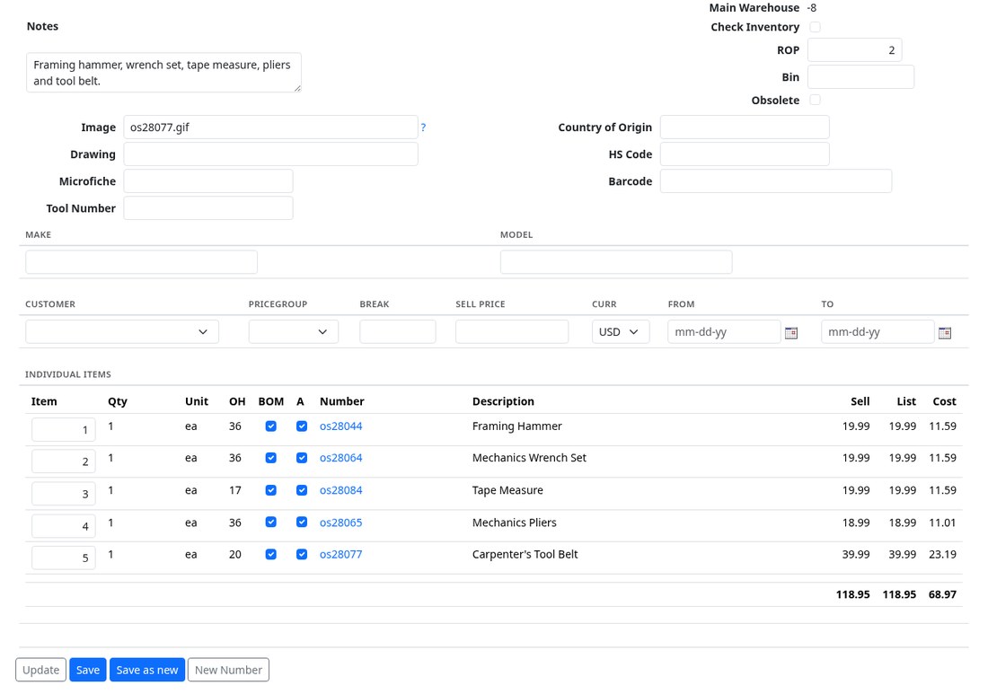The image size is (988, 694).
Task: Uncheck BOM for Framing Hammer
Action: click(x=271, y=426)
